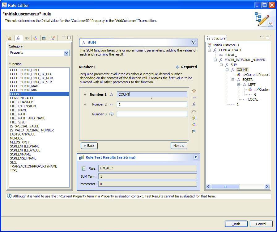Open the Structure tab

pos(216,38)
